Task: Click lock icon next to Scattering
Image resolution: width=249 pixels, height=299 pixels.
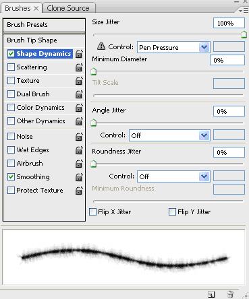Action: 79,67
